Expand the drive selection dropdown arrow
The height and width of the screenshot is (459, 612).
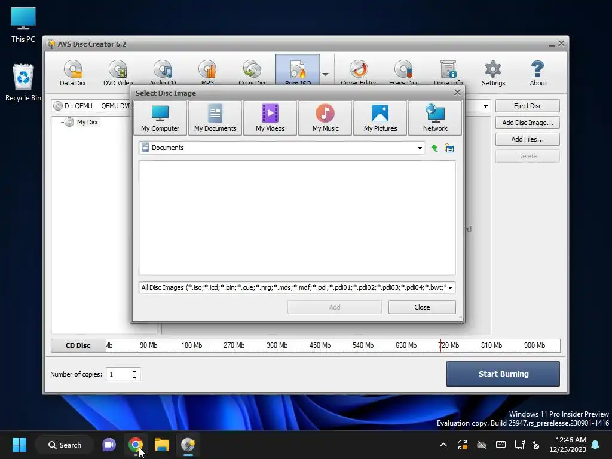485,106
